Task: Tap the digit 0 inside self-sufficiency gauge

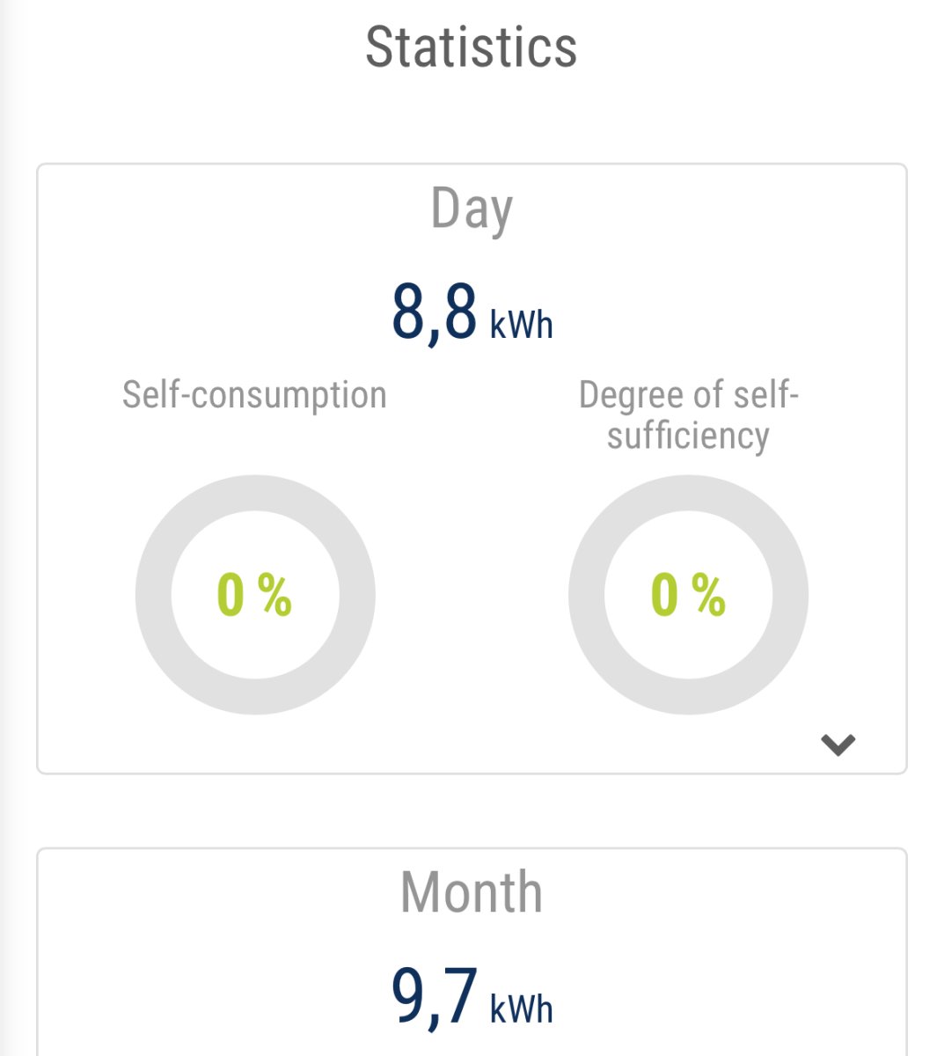Action: (664, 595)
